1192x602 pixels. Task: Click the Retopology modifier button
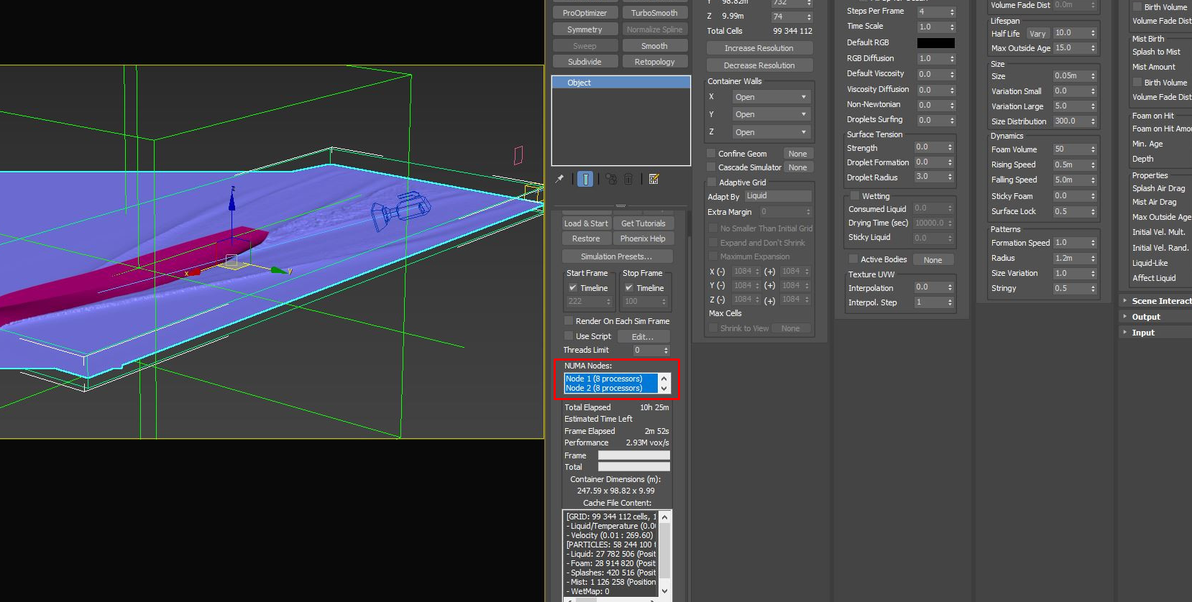click(x=654, y=62)
